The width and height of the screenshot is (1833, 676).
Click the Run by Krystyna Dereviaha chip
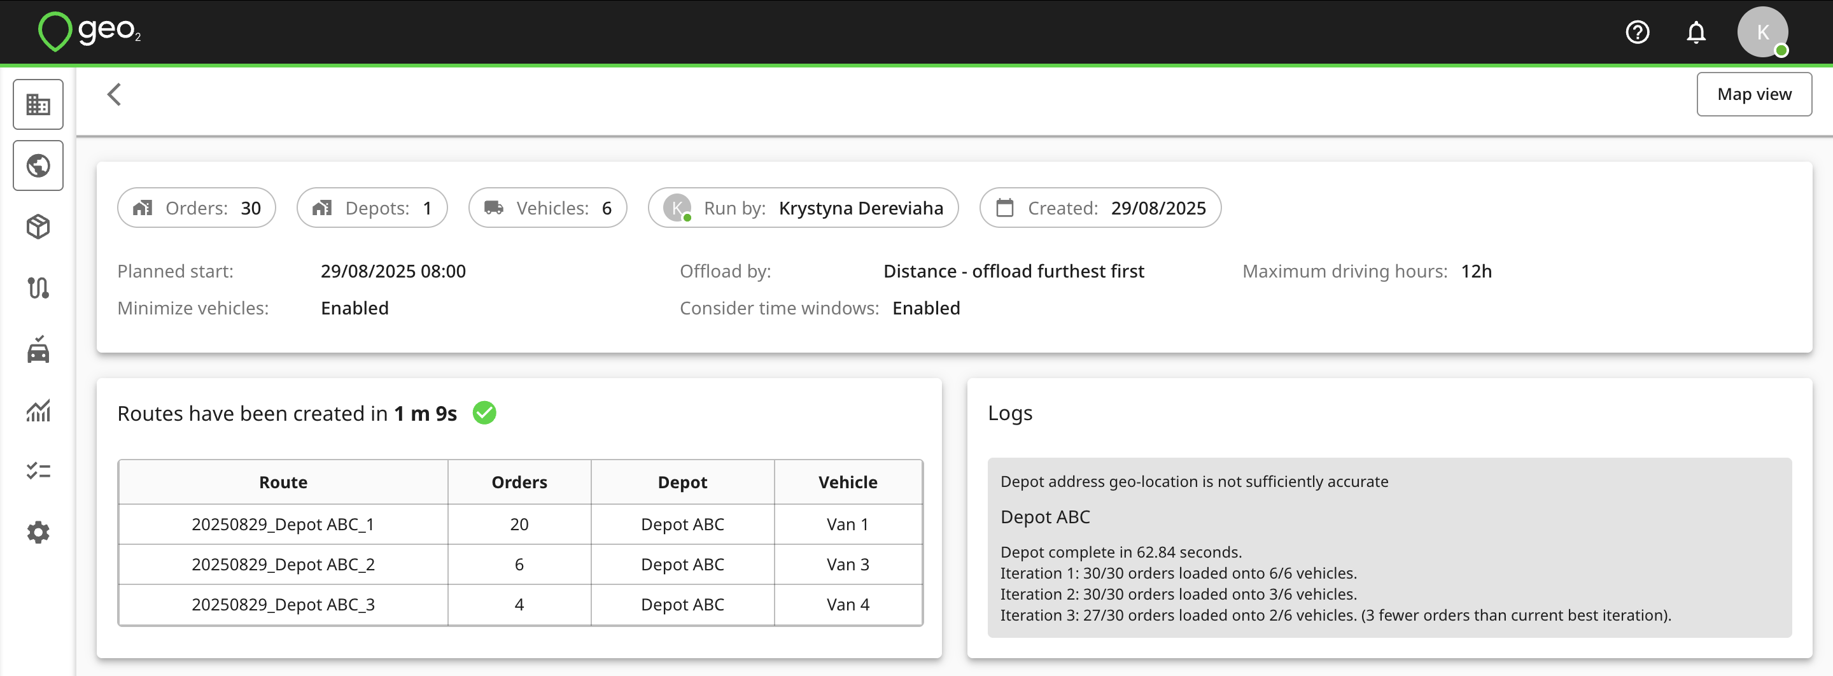point(803,208)
